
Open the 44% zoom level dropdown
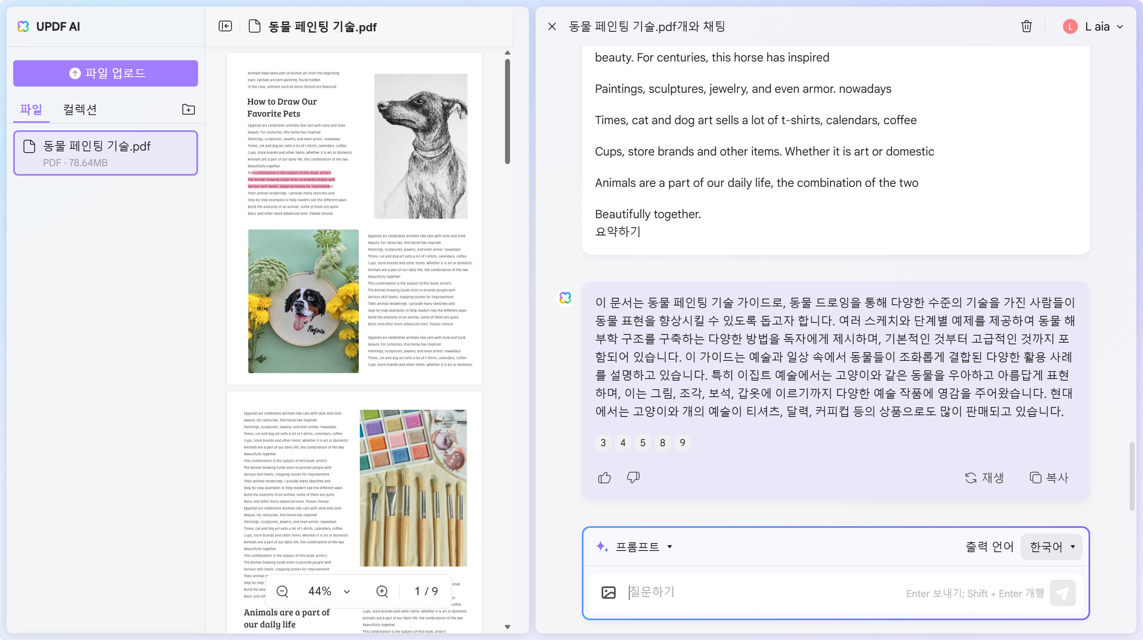(329, 591)
